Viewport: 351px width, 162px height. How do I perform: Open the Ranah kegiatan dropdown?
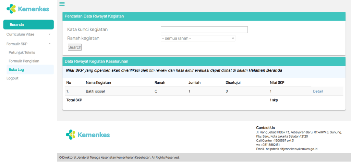(x=198, y=38)
